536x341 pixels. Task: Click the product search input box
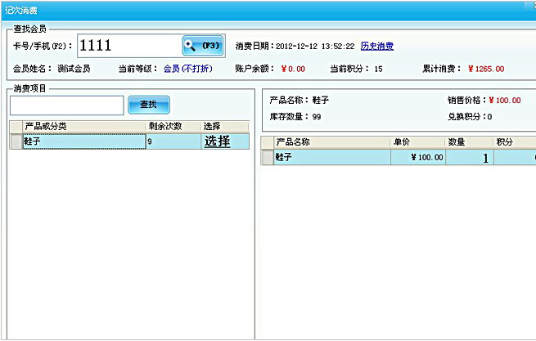[67, 105]
